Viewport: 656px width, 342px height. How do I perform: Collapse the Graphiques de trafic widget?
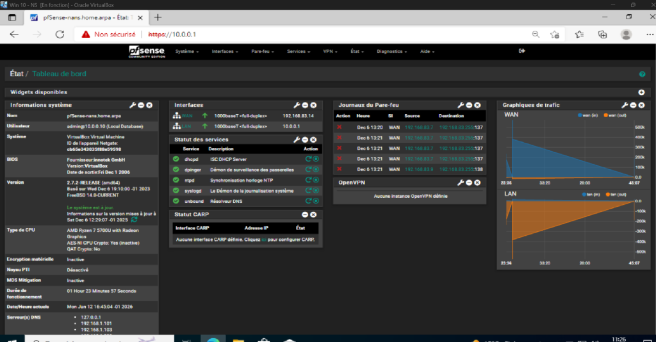click(x=634, y=105)
